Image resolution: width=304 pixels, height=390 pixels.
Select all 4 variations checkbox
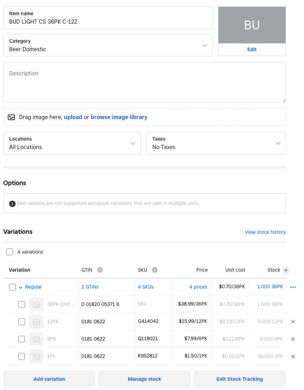pyautogui.click(x=10, y=252)
